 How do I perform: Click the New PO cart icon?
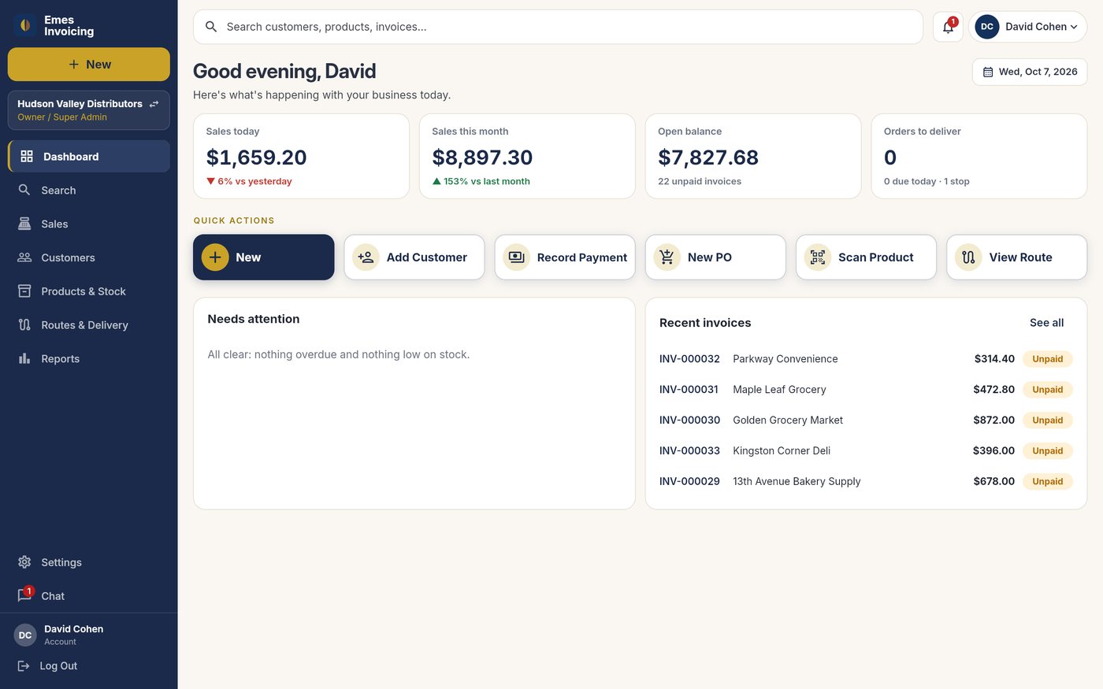coord(667,257)
